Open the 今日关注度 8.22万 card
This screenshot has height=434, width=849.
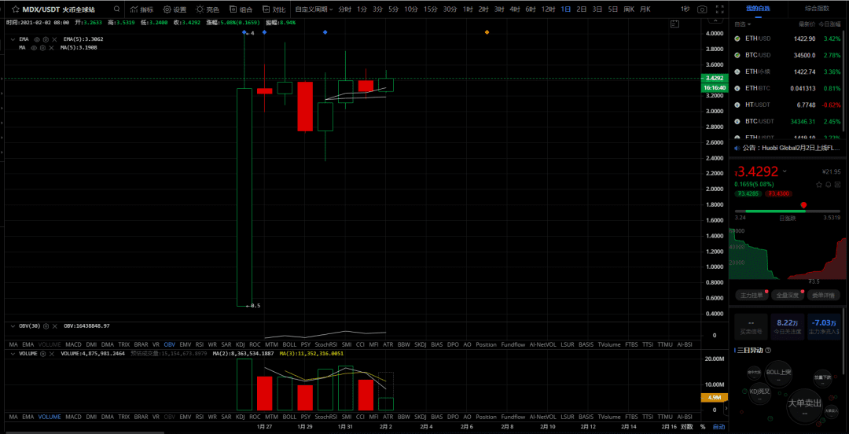pyautogui.click(x=787, y=326)
